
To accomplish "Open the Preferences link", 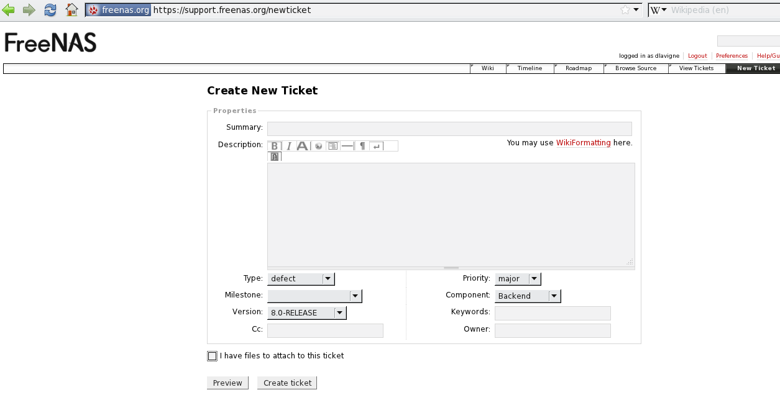I will click(732, 56).
